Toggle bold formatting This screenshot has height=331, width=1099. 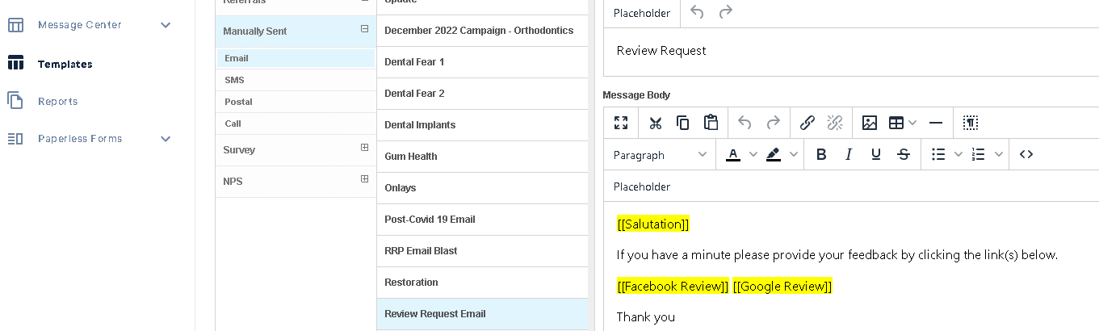(821, 154)
